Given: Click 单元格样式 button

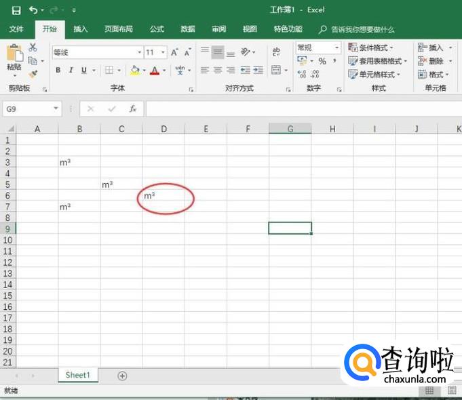Looking at the screenshot, I should pyautogui.click(x=374, y=74).
